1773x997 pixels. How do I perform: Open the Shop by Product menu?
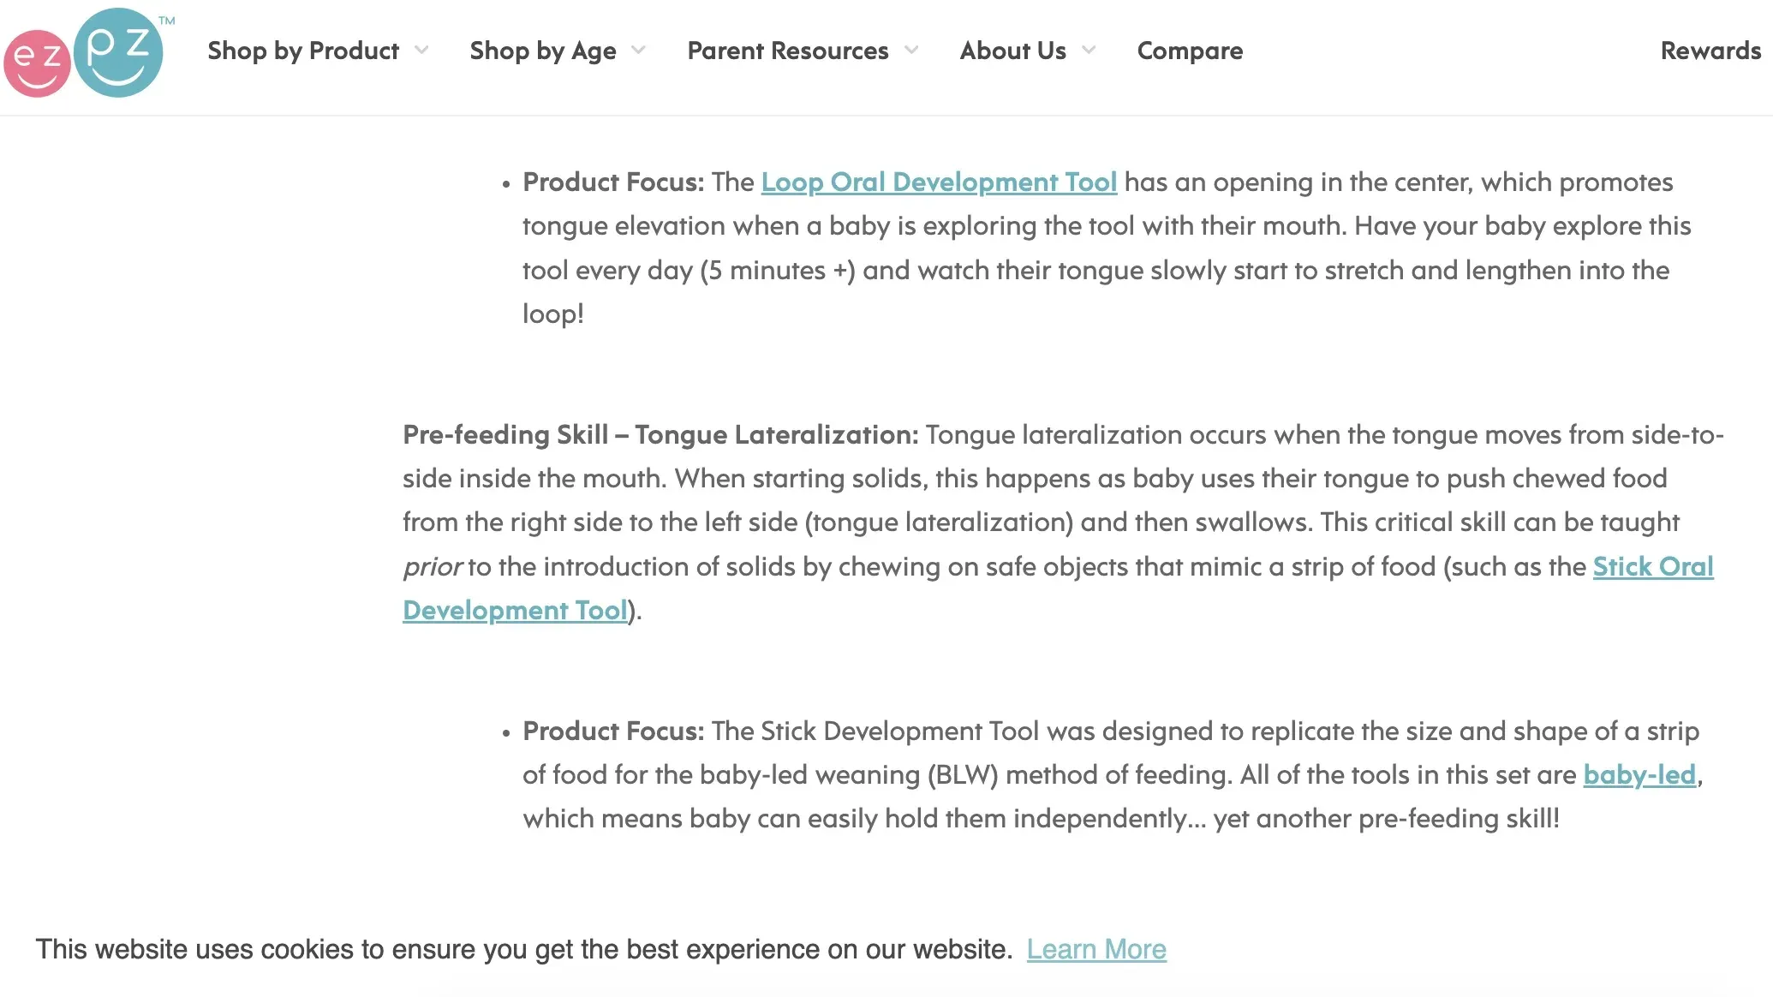point(303,51)
